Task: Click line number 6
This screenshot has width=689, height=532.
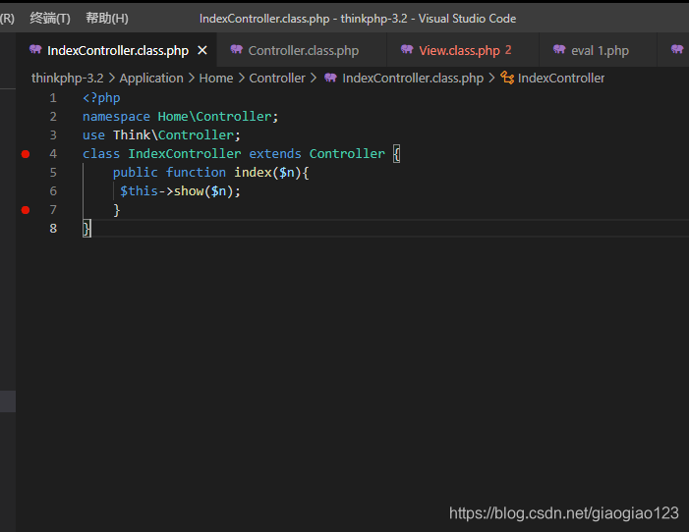Action: point(53,191)
